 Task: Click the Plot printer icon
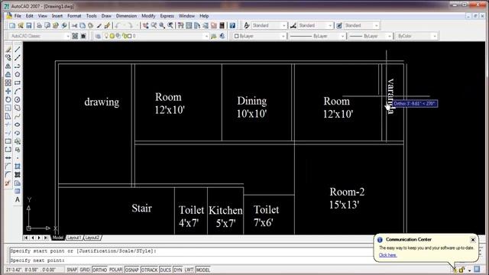click(39, 25)
